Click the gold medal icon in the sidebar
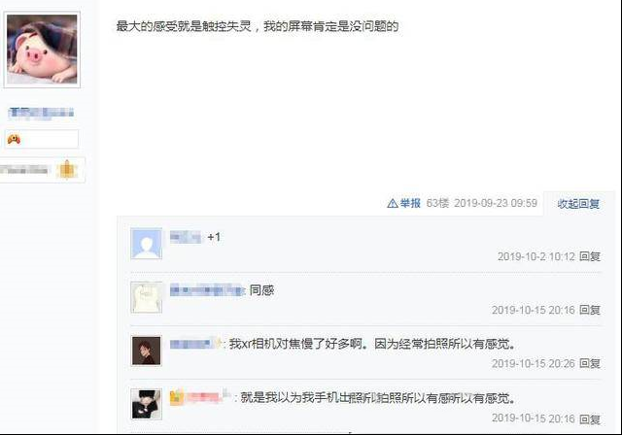The height and width of the screenshot is (435, 622). [x=67, y=170]
